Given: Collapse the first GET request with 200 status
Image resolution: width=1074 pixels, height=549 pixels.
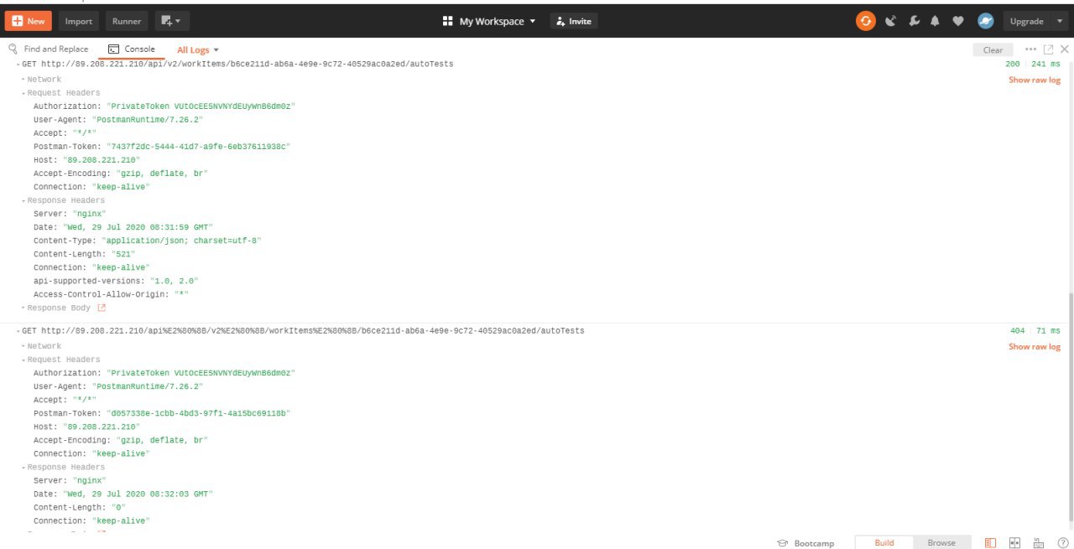Looking at the screenshot, I should tap(18, 65).
